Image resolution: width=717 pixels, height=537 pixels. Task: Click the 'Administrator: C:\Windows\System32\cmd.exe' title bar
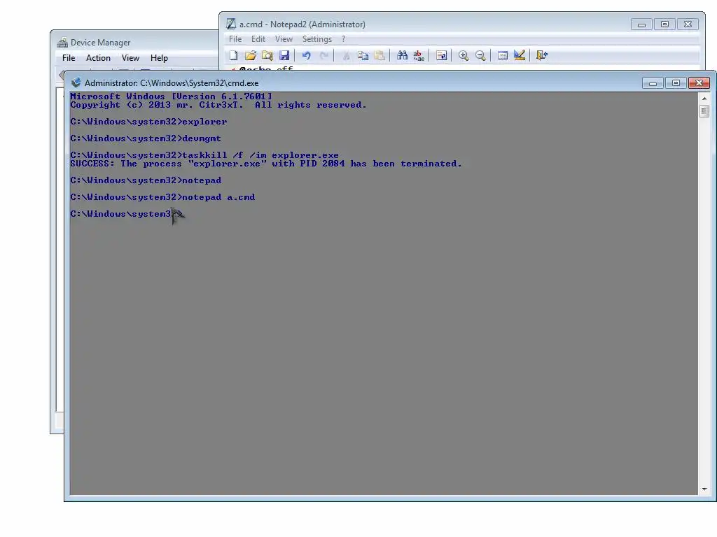tap(172, 83)
